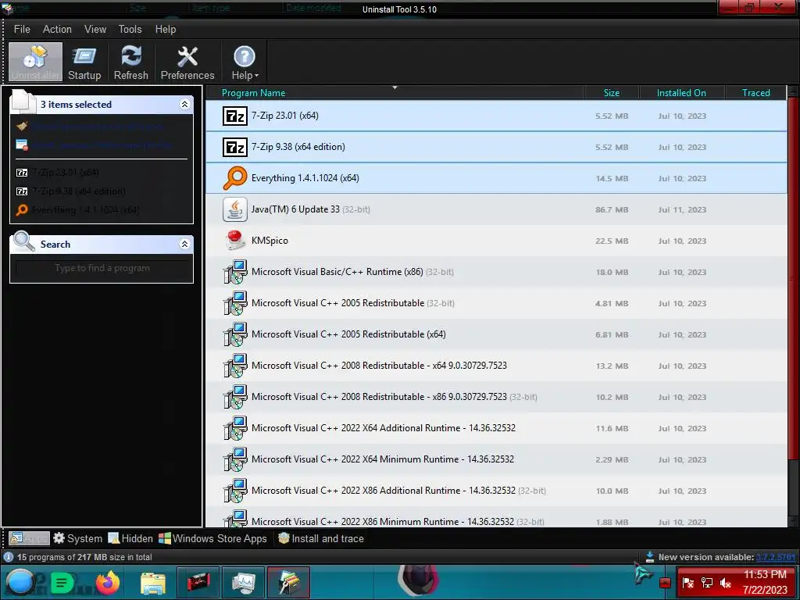Click the 2022 X64 Minimum Runtime icon
The height and width of the screenshot is (600, 800).
pos(235,459)
